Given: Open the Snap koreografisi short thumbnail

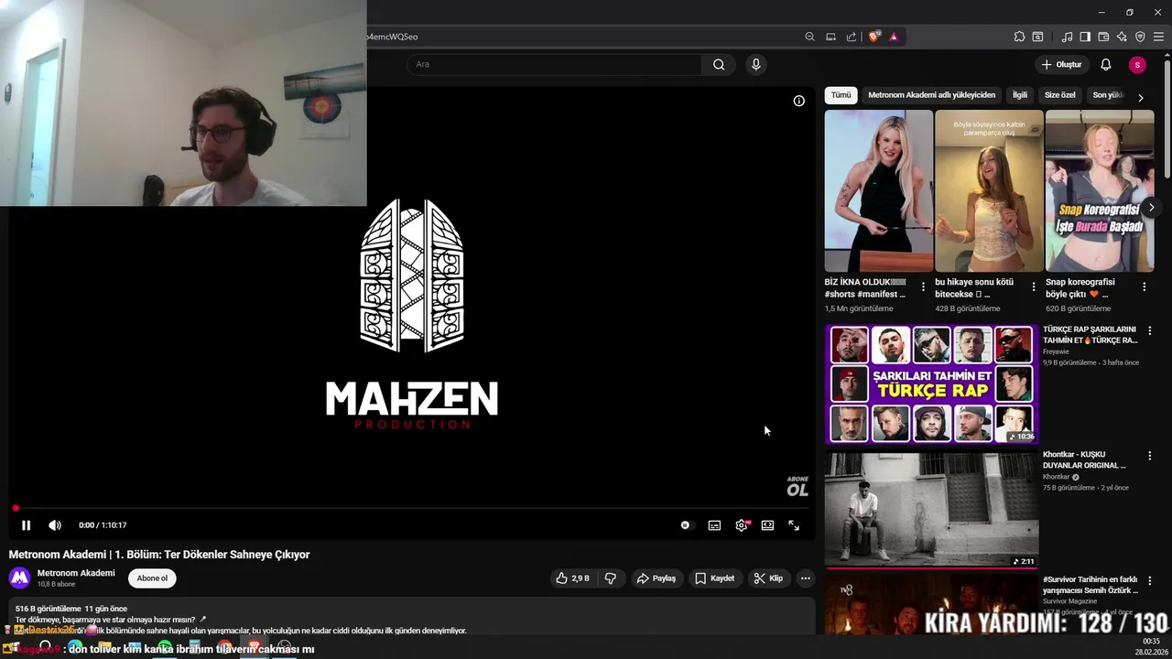Looking at the screenshot, I should [1100, 190].
